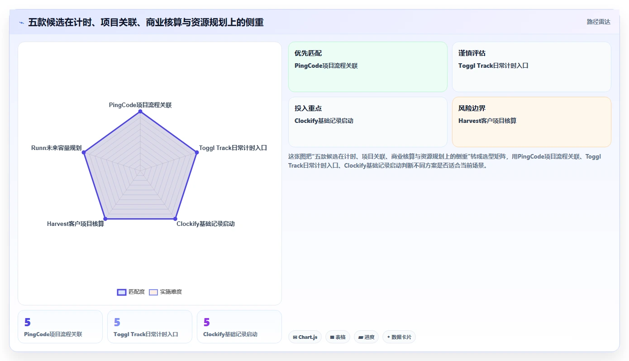This screenshot has height=361, width=629.
Task: Toggle the 实施难度 legend item
Action: pyautogui.click(x=165, y=292)
